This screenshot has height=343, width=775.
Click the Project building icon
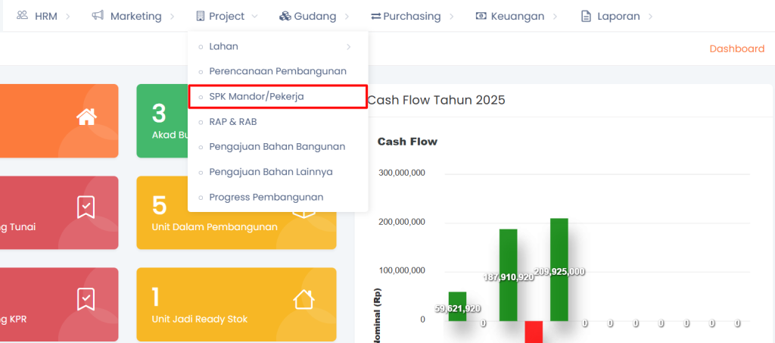(x=200, y=16)
